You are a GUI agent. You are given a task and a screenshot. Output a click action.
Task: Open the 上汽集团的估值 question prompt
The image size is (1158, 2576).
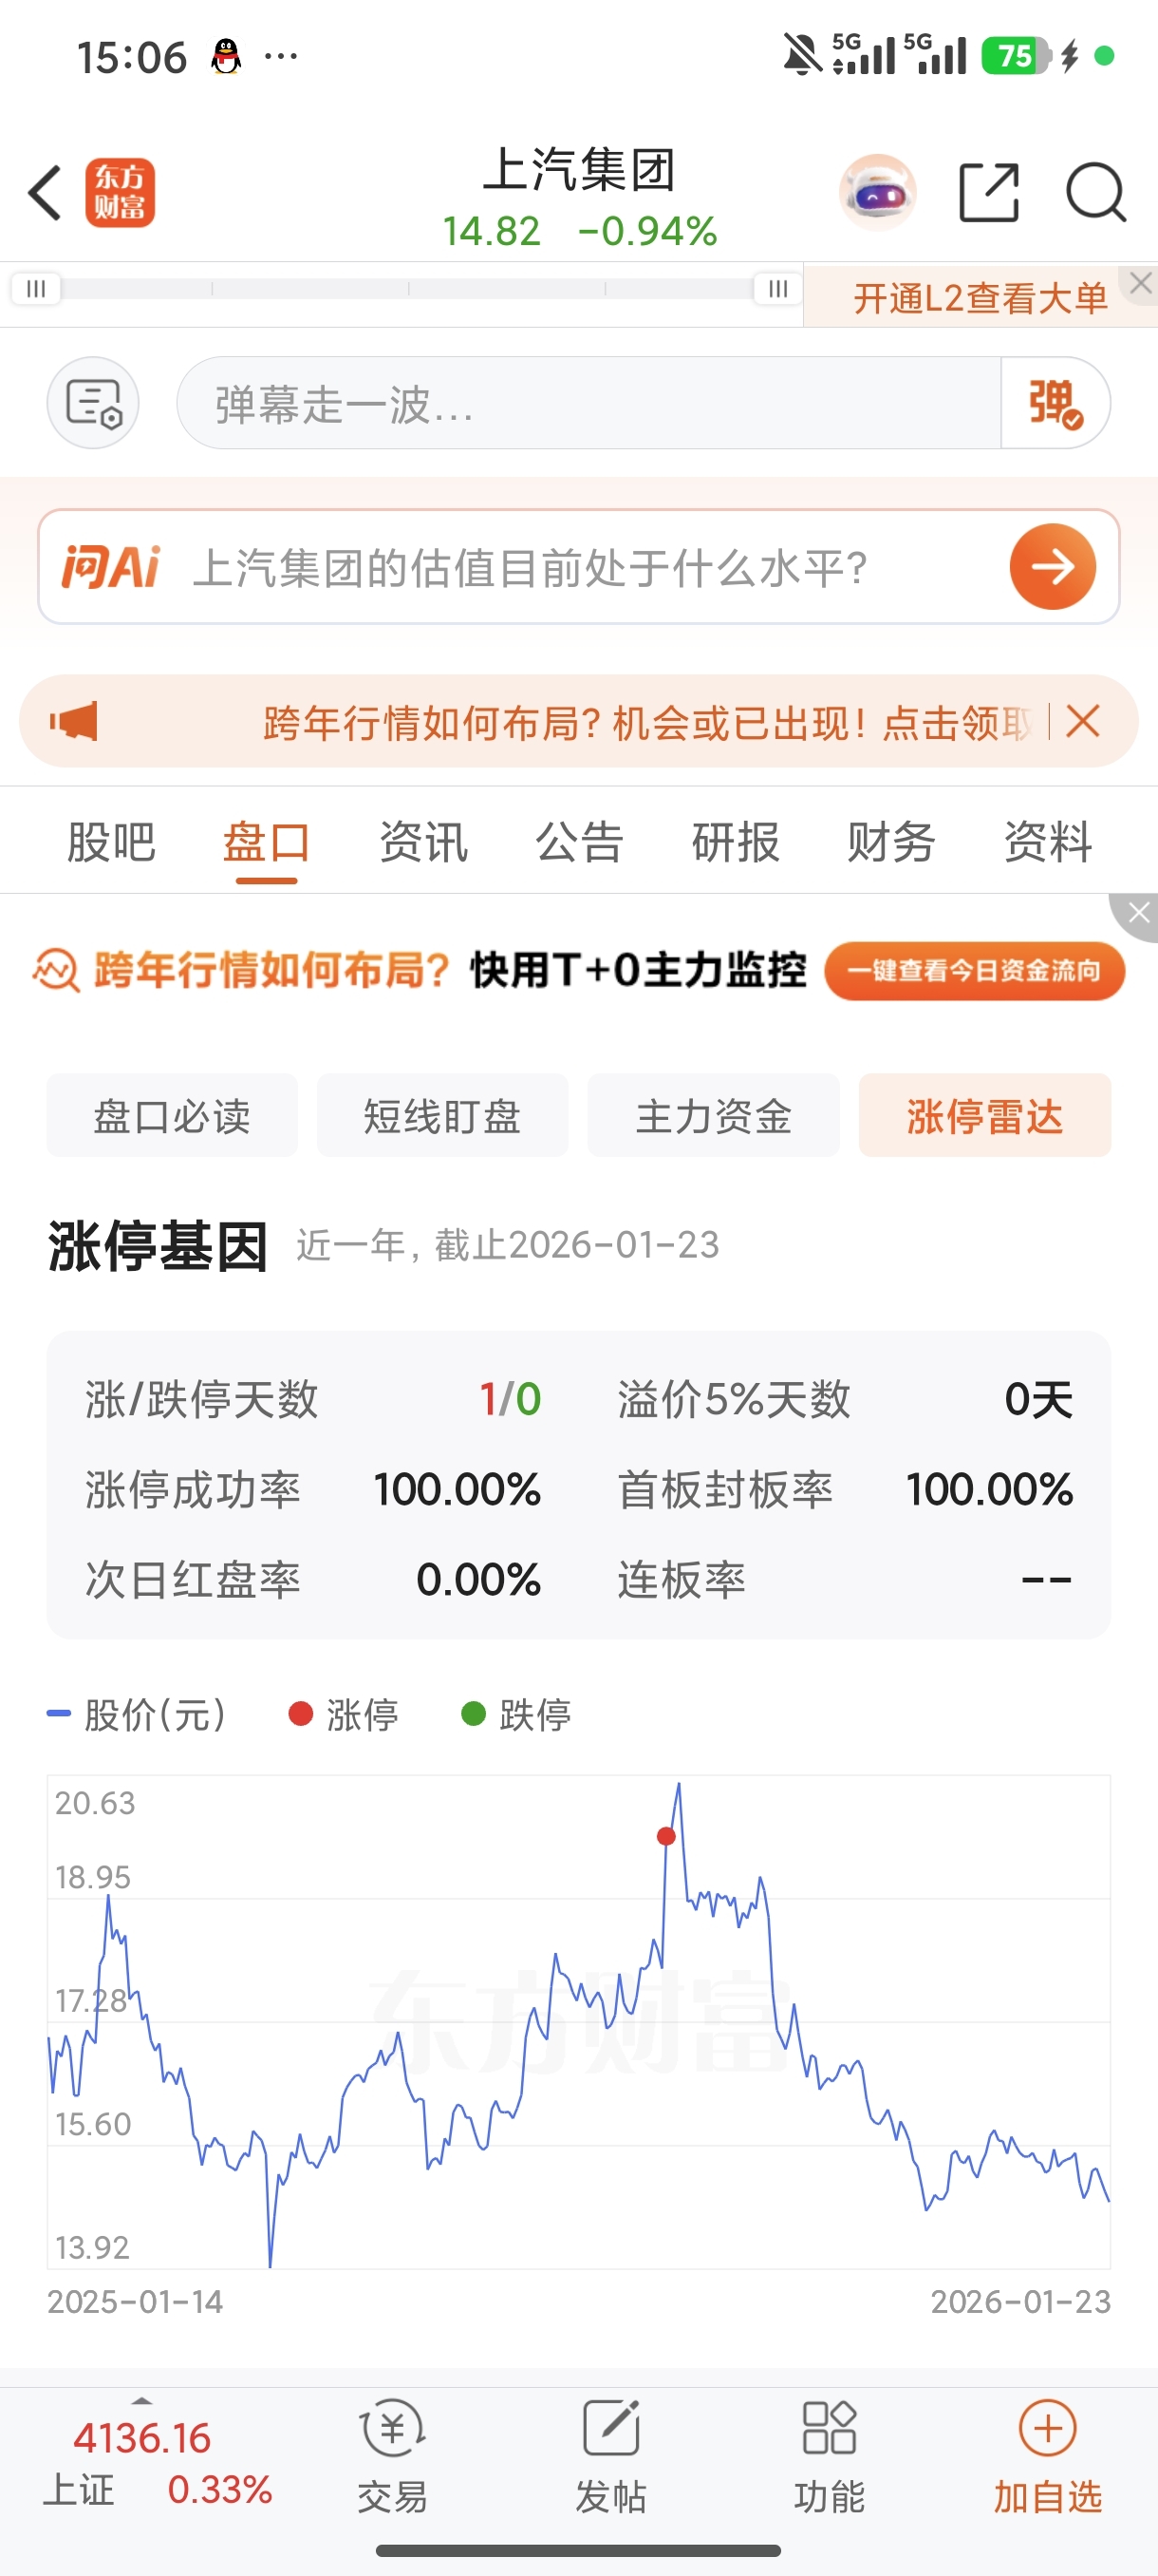[530, 568]
